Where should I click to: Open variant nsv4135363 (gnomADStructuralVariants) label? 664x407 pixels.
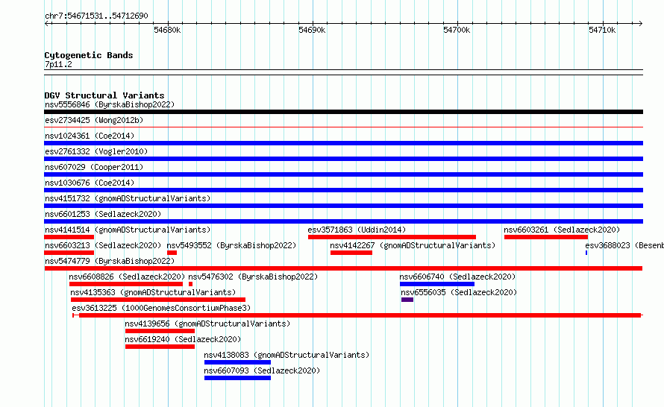tap(153, 292)
